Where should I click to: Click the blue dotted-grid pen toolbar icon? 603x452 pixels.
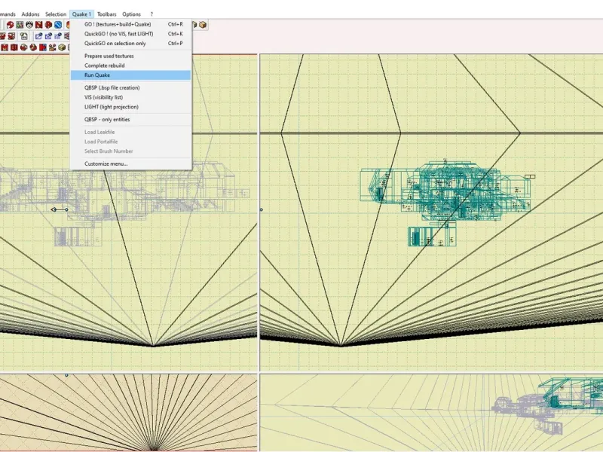[x=58, y=36]
